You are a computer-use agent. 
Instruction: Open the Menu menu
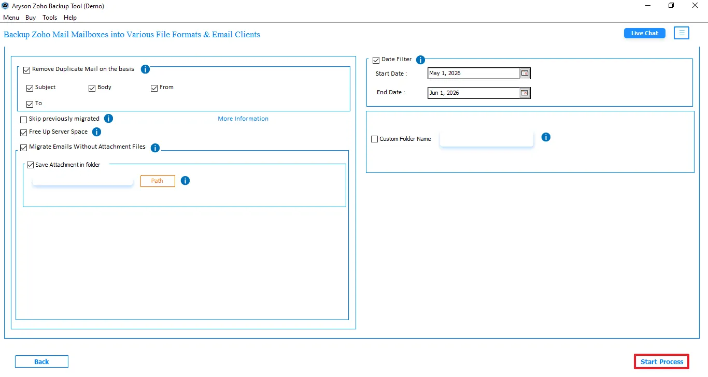pos(11,18)
